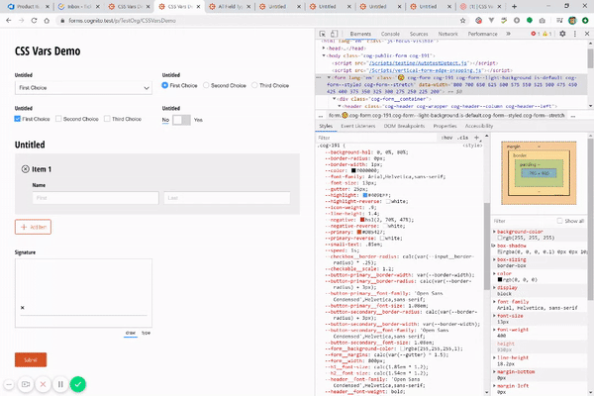The width and height of the screenshot is (594, 396).
Task: Clear the signature with the small x mark
Action: click(23, 308)
